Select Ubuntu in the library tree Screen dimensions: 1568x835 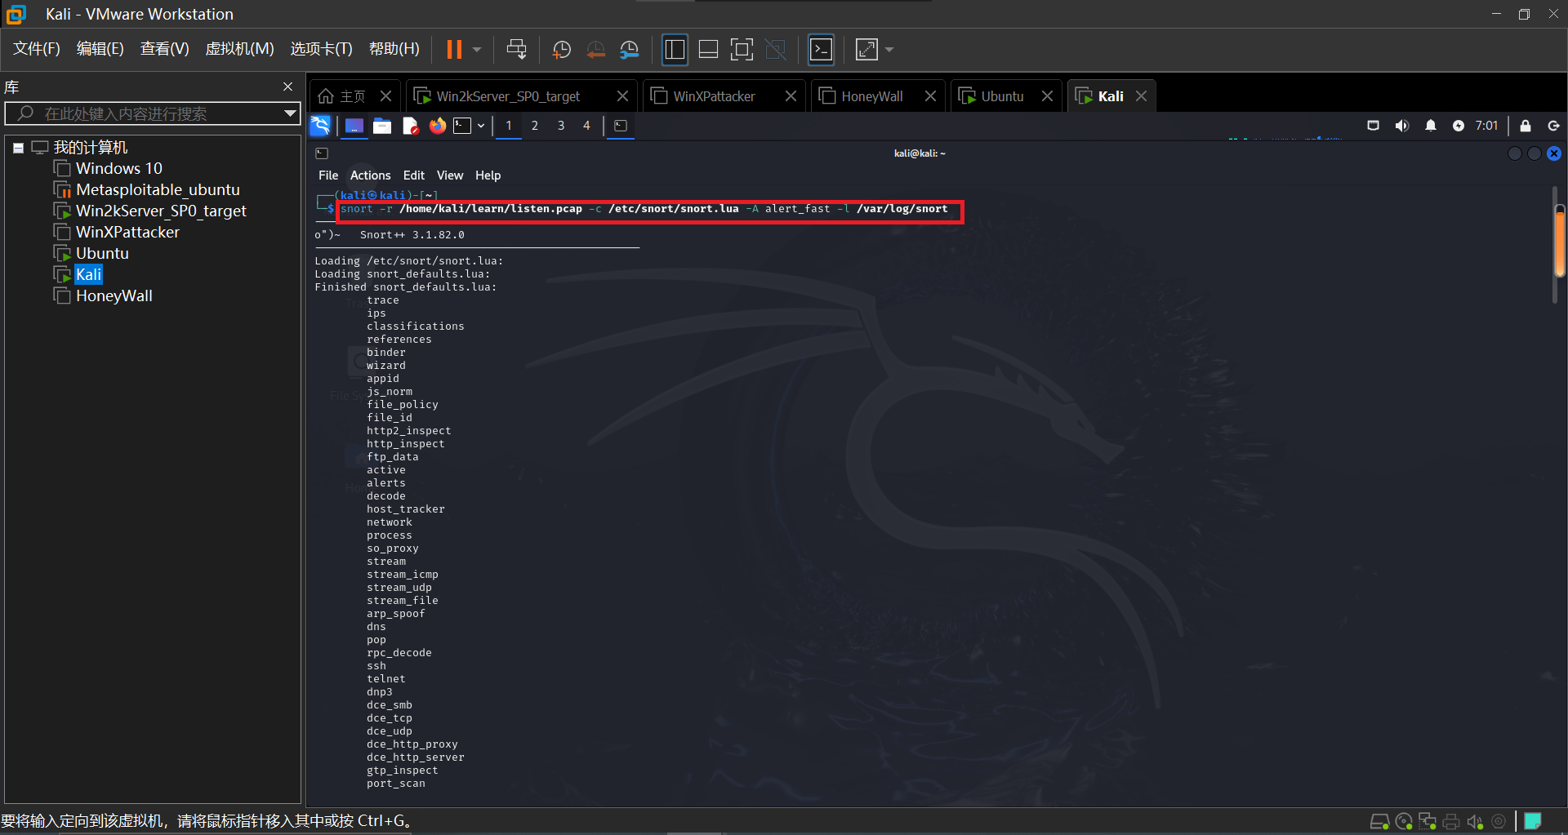(x=102, y=253)
